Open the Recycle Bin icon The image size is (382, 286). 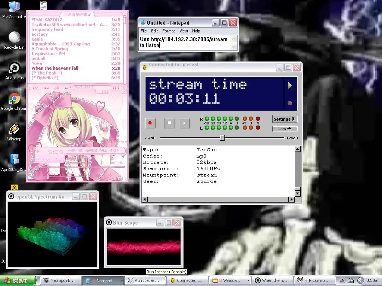coord(14,41)
